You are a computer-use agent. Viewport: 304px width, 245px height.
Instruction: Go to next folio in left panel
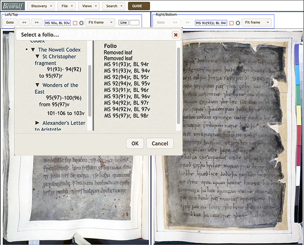click(x=37, y=22)
